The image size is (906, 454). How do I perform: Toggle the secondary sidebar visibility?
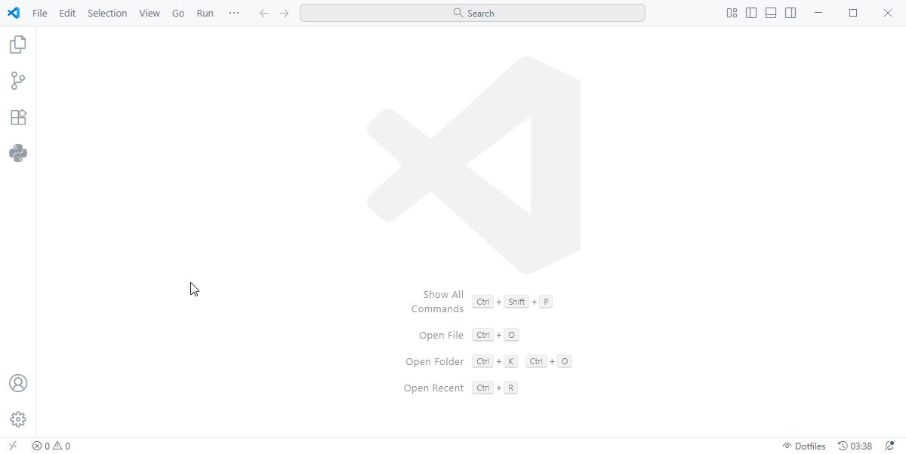click(x=790, y=13)
